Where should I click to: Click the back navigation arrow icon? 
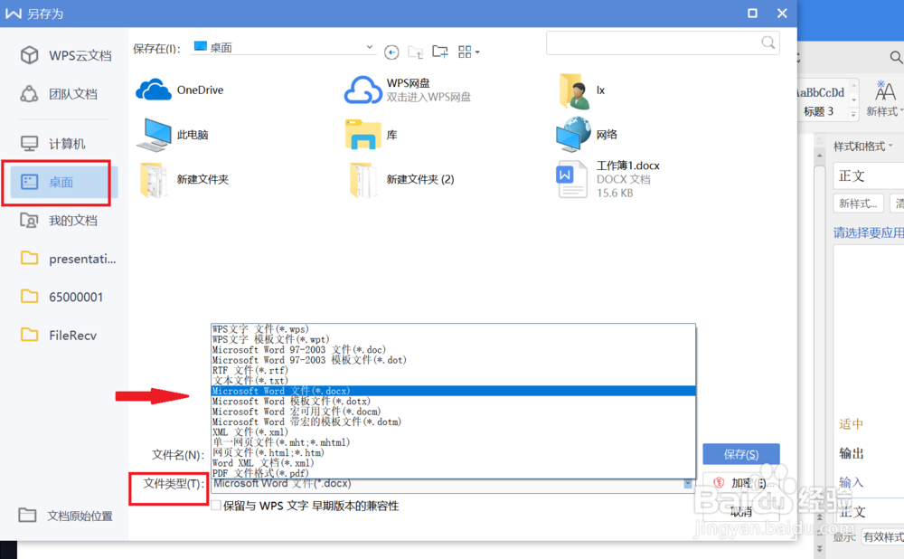(x=391, y=52)
